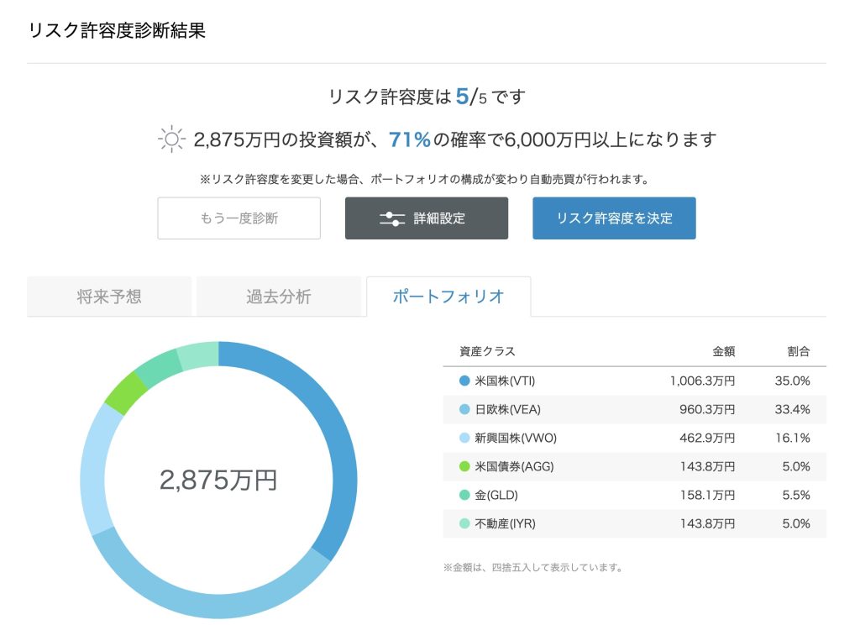The height and width of the screenshot is (625, 860).
Task: Click the blue dot for 米国株(VTI)
Action: click(464, 381)
